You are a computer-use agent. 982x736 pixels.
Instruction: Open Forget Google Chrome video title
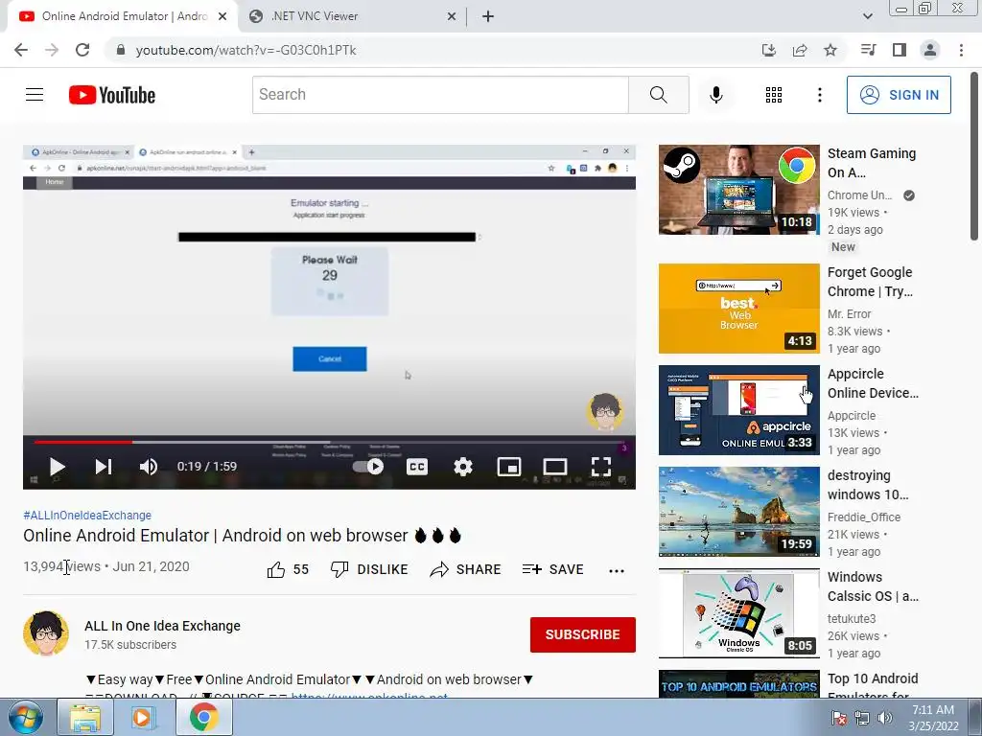click(x=870, y=282)
